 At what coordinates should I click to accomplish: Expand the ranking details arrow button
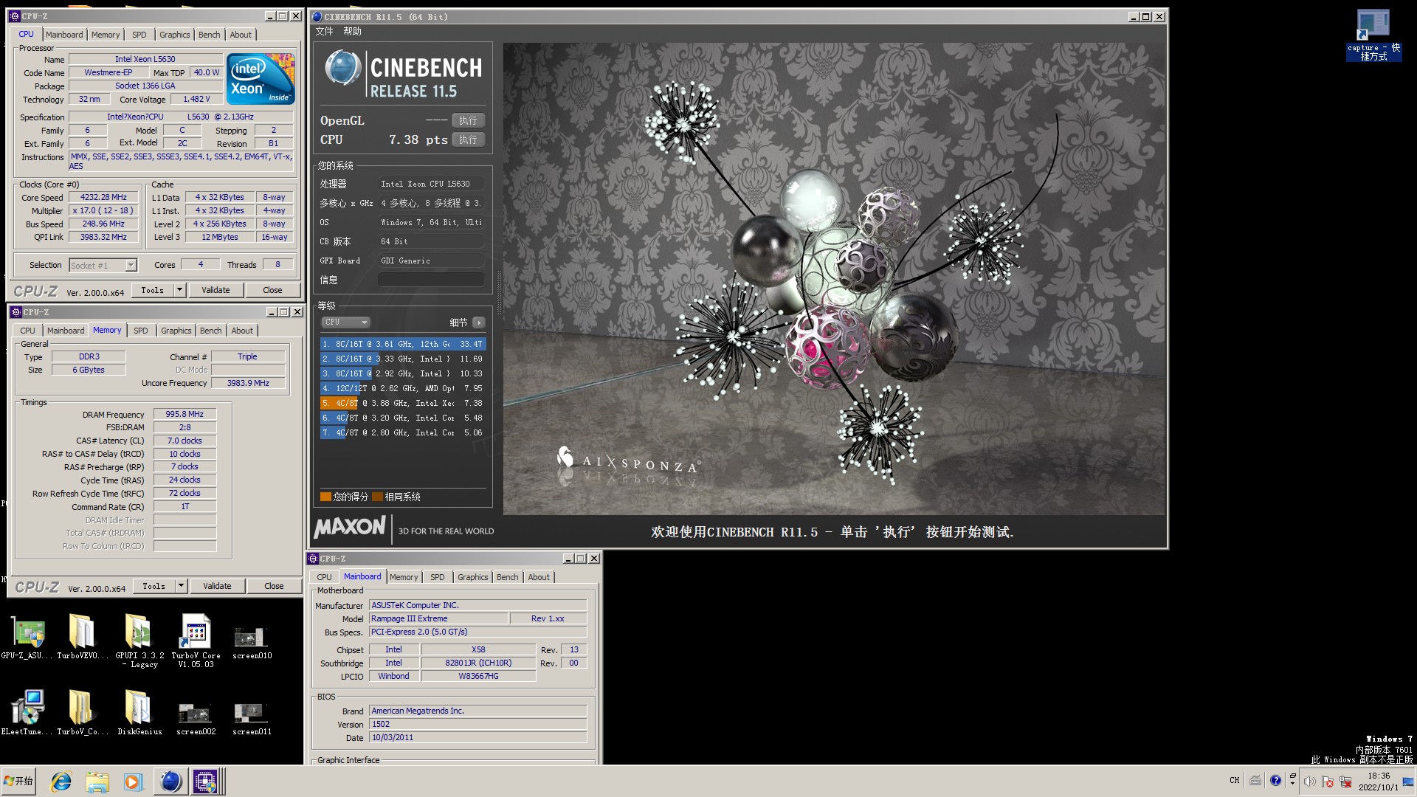(479, 322)
